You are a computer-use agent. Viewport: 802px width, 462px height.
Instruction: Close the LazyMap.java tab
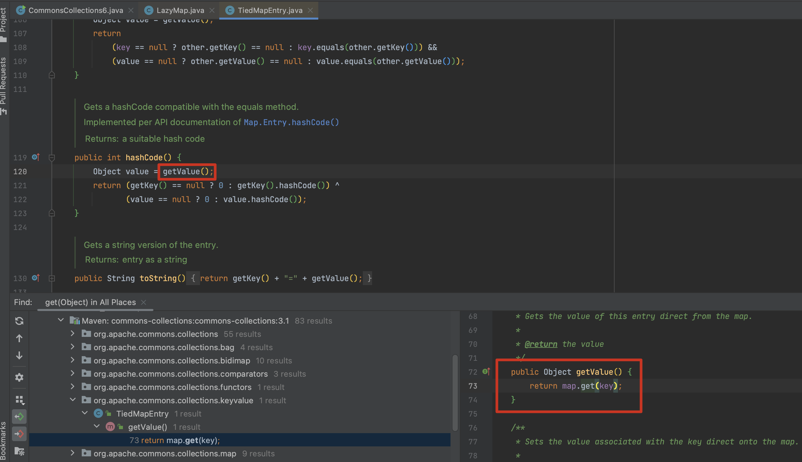pyautogui.click(x=212, y=10)
